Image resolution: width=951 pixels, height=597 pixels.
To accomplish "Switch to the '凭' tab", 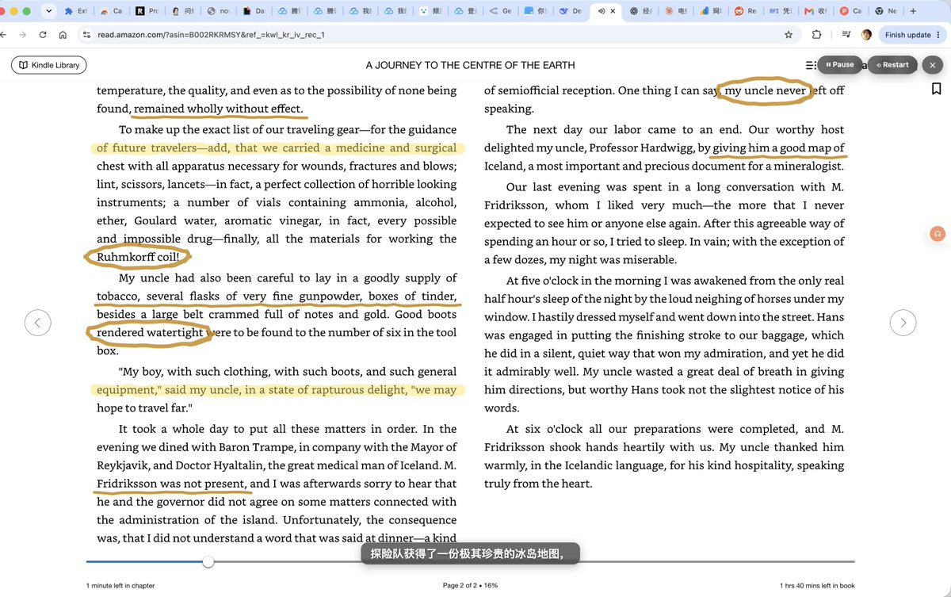I will 780,11.
